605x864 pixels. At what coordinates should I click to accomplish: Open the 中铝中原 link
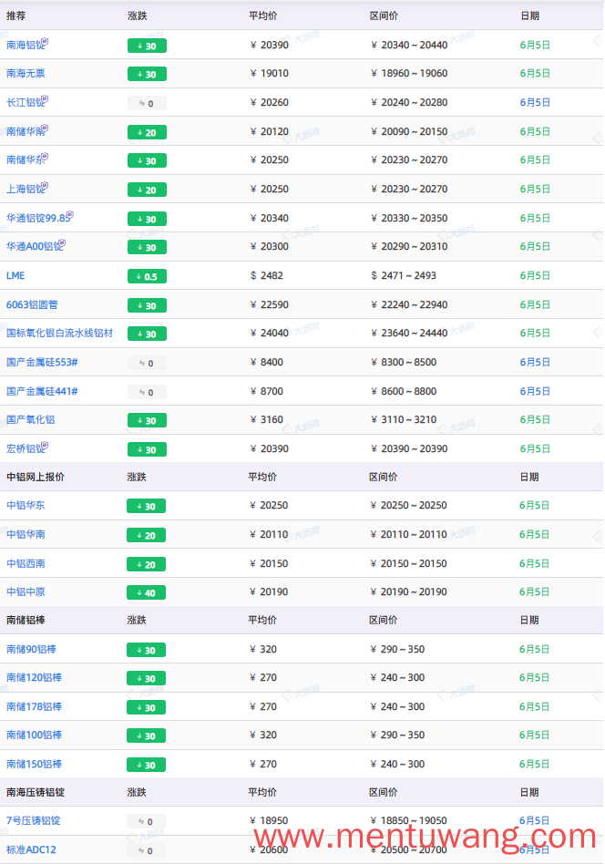26,592
